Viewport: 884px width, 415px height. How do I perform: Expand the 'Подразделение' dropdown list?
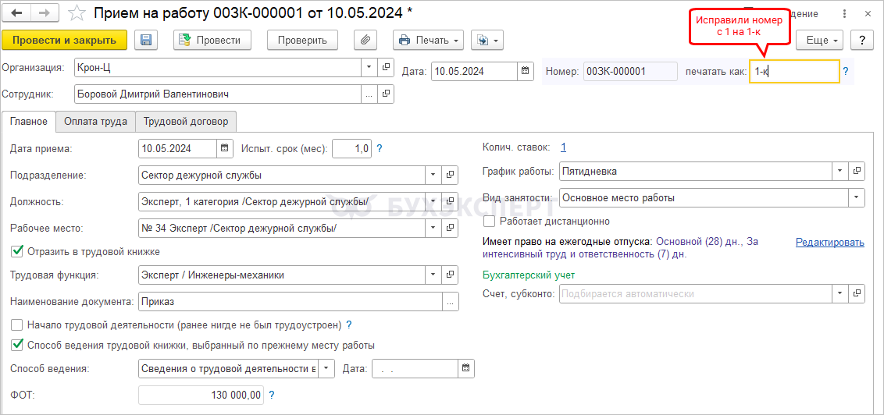pyautogui.click(x=433, y=175)
